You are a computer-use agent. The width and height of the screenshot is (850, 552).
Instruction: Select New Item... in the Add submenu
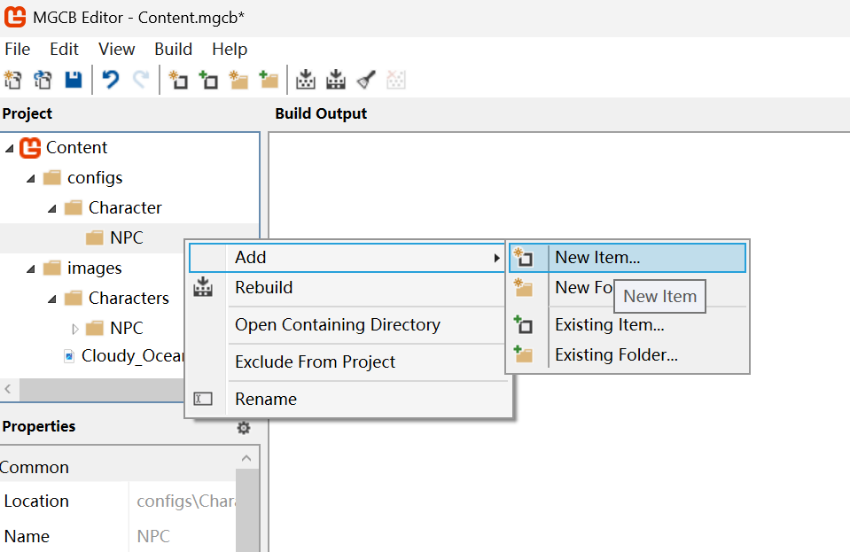628,257
